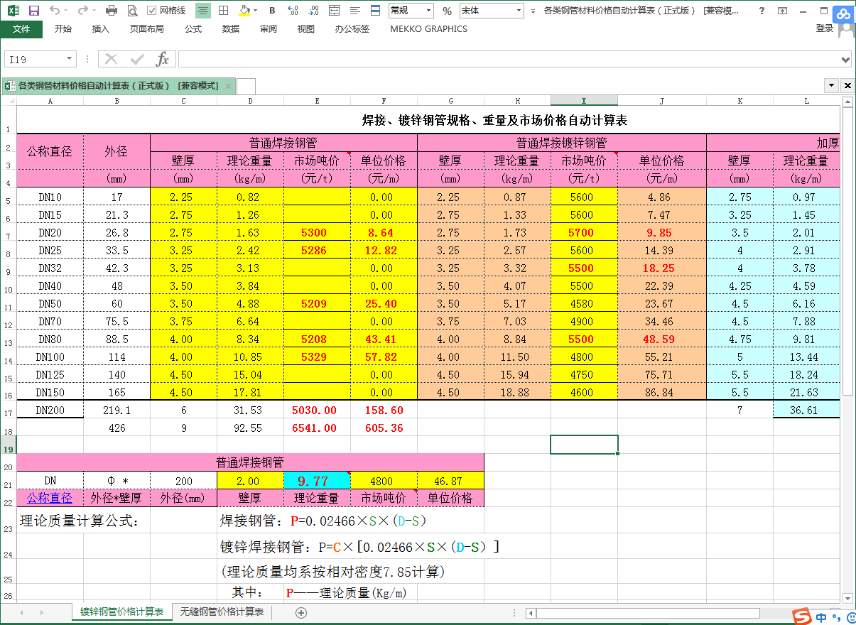Select cell containing DN200
Viewport: 856px width, 625px height.
[50, 410]
